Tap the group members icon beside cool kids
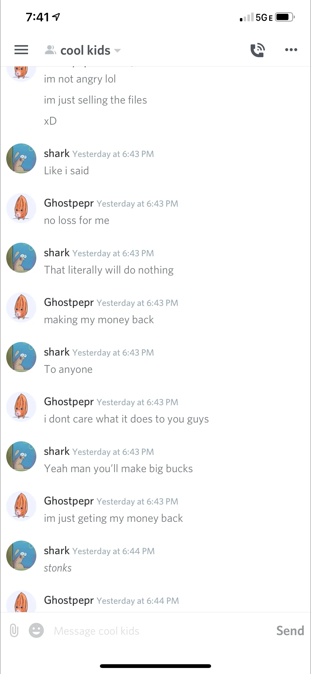This screenshot has width=311, height=674. 50,50
